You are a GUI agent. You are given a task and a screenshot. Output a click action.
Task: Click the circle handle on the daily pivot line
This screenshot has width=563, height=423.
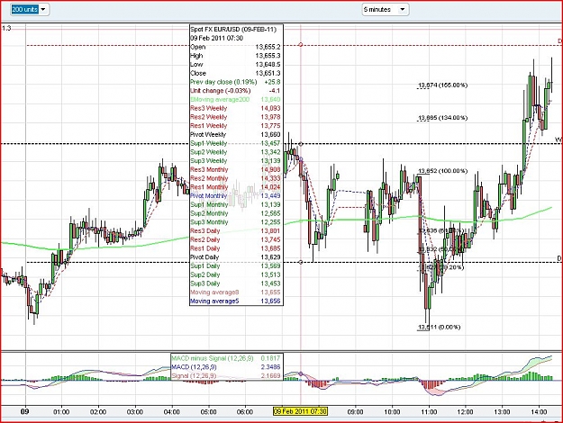click(301, 262)
